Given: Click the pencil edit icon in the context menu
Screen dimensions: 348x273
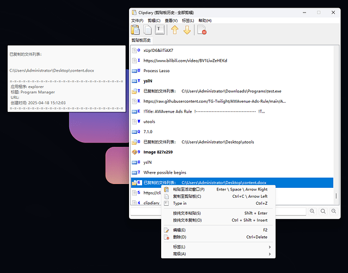Looking at the screenshot, I should coord(167,230).
